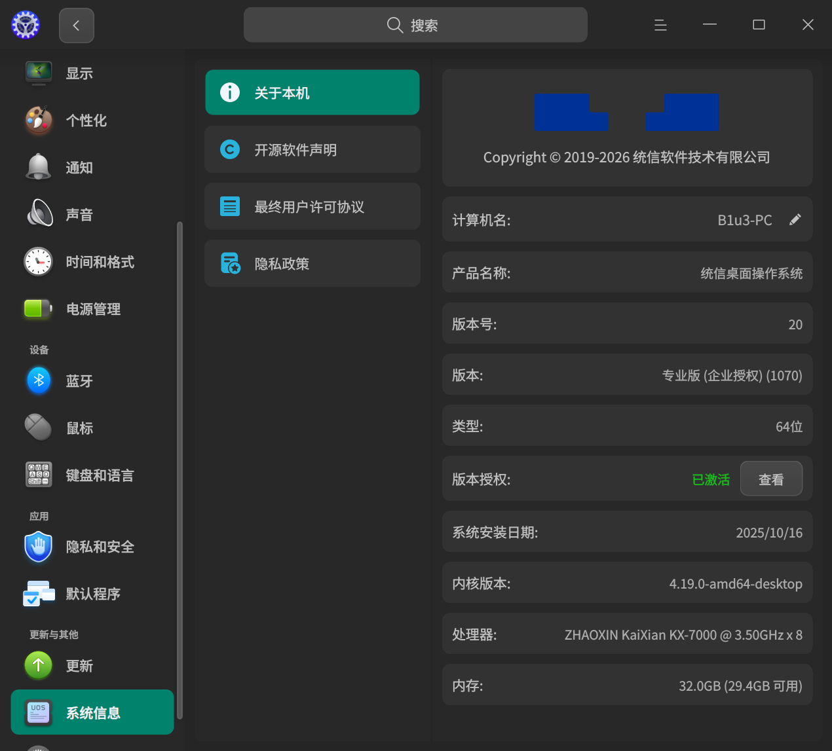This screenshot has height=751, width=832.
Task: Open Default Programs icon
Action: [x=39, y=593]
